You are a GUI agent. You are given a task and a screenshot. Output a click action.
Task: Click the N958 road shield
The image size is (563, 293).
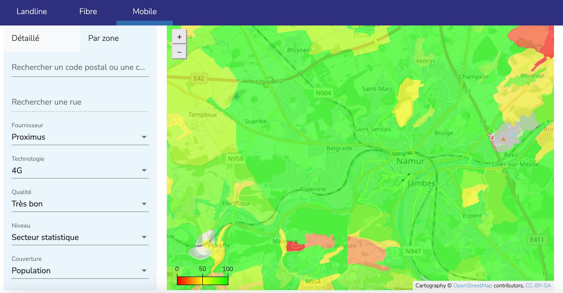point(235,159)
